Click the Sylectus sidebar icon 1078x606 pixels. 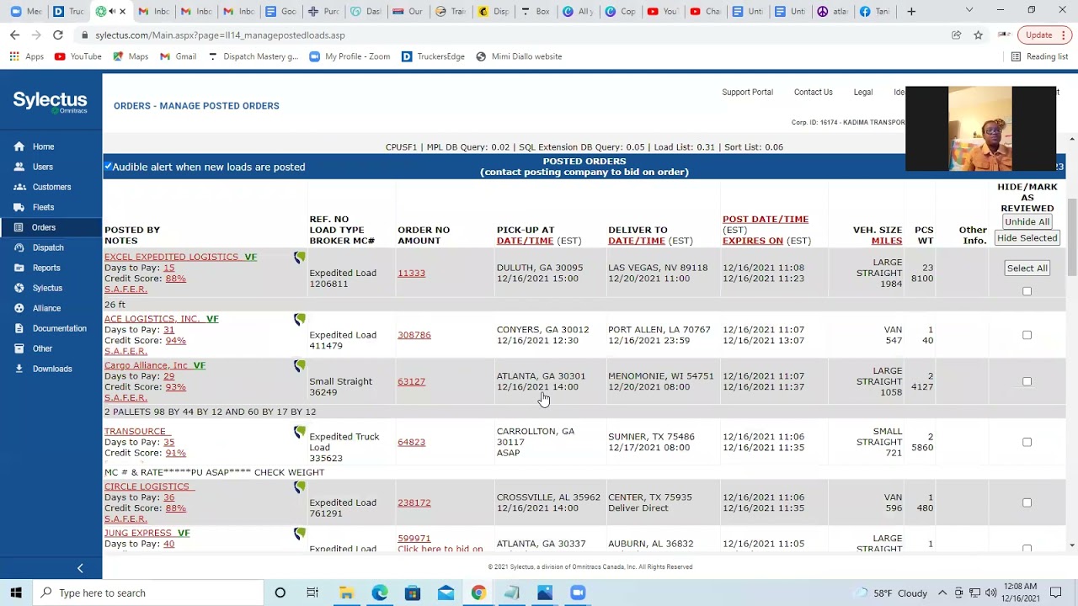19,288
